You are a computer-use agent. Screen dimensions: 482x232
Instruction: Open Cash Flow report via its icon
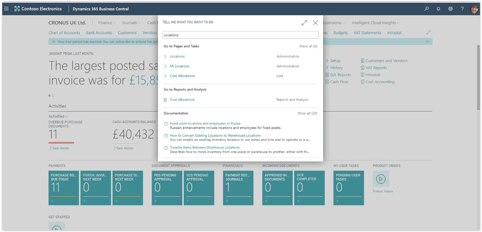[327, 82]
